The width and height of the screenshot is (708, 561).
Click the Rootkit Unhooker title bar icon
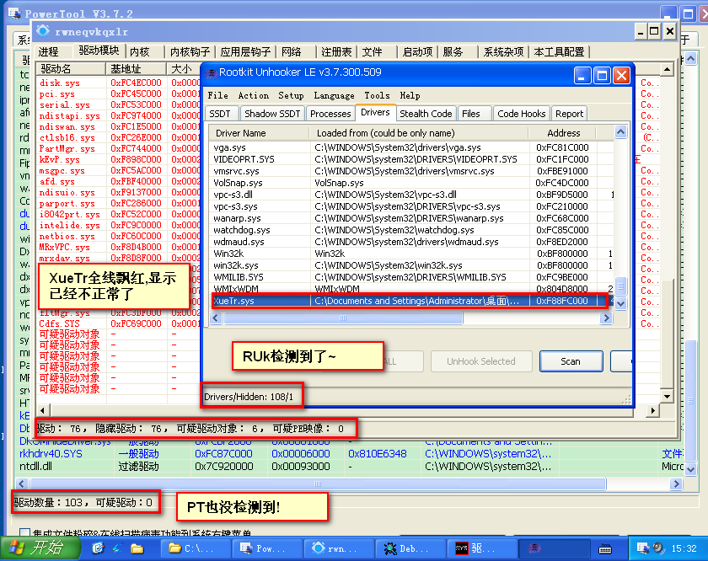click(211, 72)
